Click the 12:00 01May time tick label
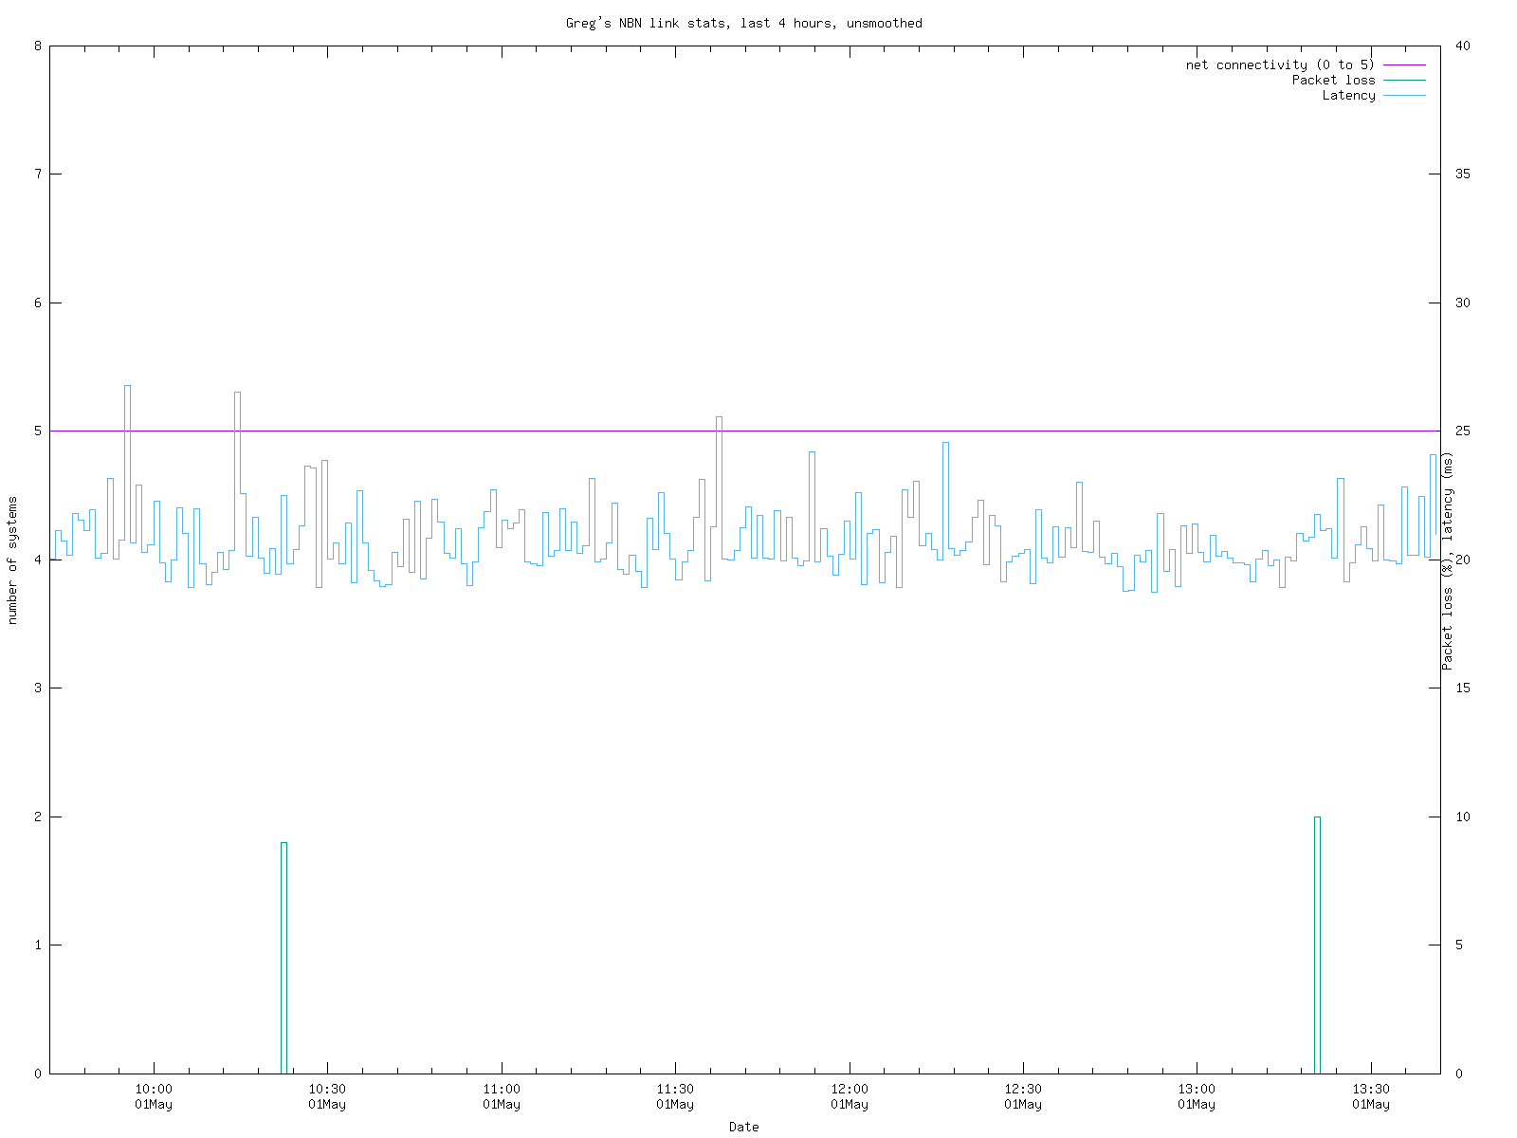This screenshot has width=1517, height=1138. 850,1096
